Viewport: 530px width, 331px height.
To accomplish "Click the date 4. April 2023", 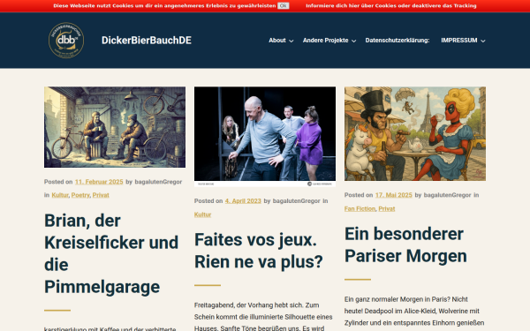I will (x=243, y=201).
